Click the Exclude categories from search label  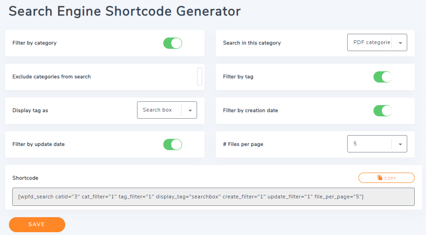tap(52, 77)
